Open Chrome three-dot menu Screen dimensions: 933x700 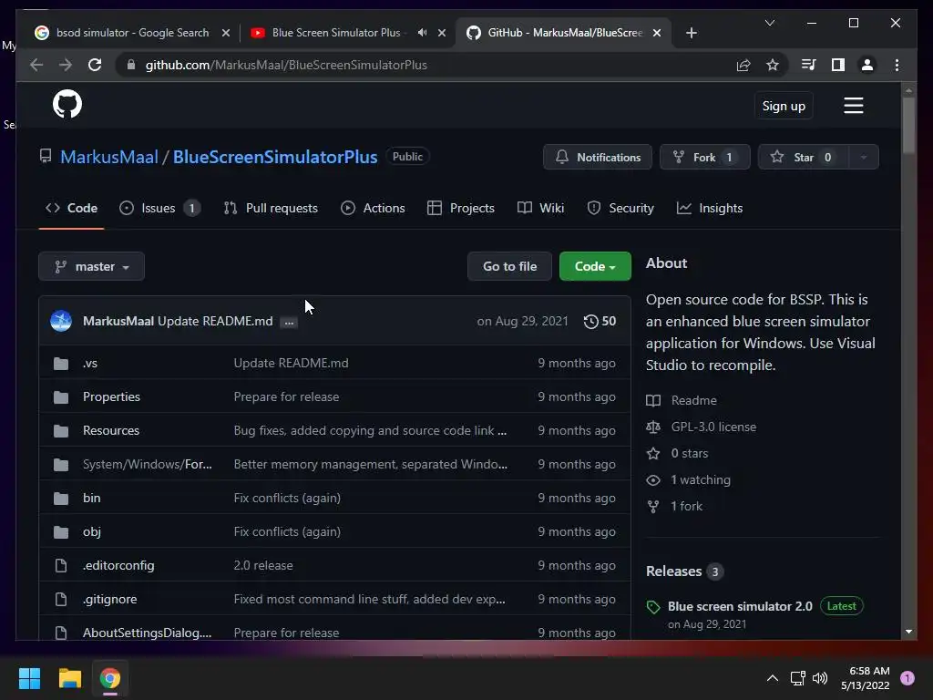pos(897,65)
